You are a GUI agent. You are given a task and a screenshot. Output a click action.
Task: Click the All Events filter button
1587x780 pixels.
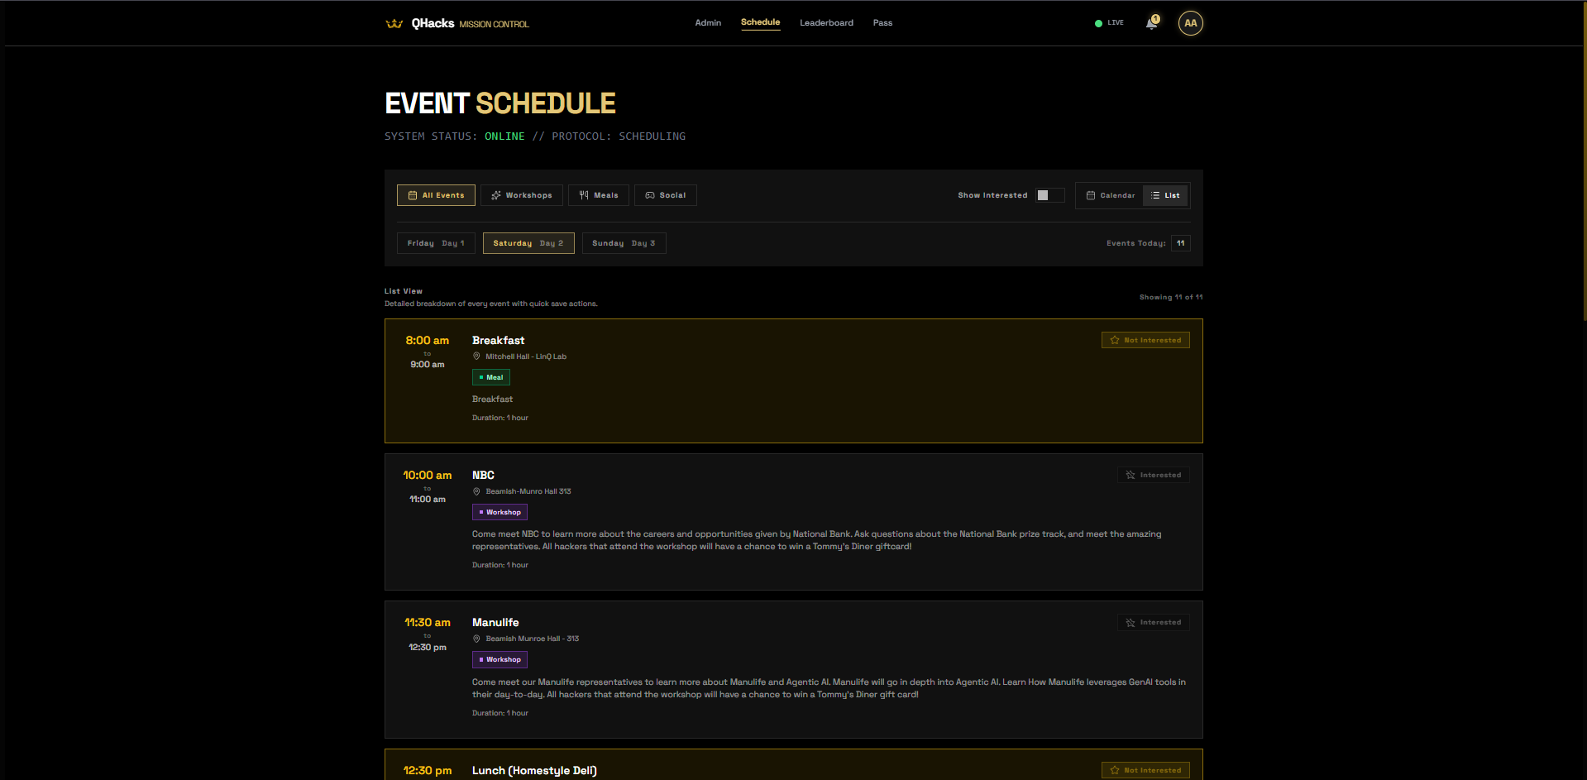[x=436, y=195]
